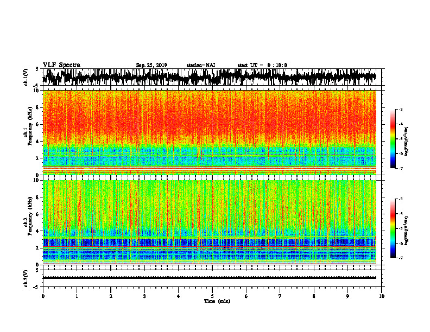This screenshot has width=430, height=332.
Task: Click the dark blue band in ch.2 spectrogram
Action: [209, 242]
